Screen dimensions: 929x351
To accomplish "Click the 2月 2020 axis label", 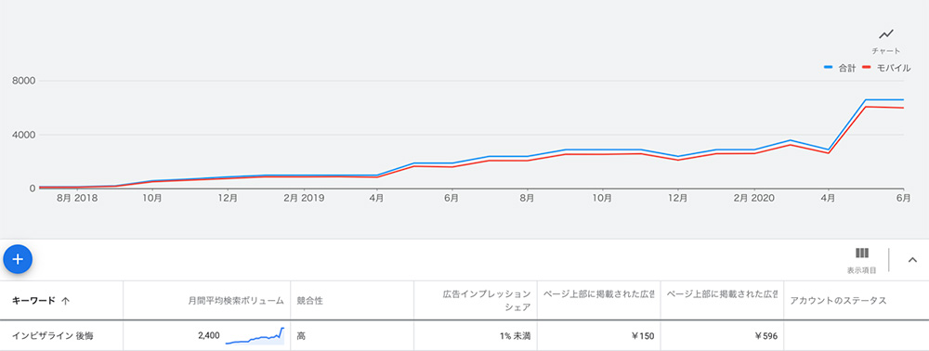I will click(x=753, y=199).
